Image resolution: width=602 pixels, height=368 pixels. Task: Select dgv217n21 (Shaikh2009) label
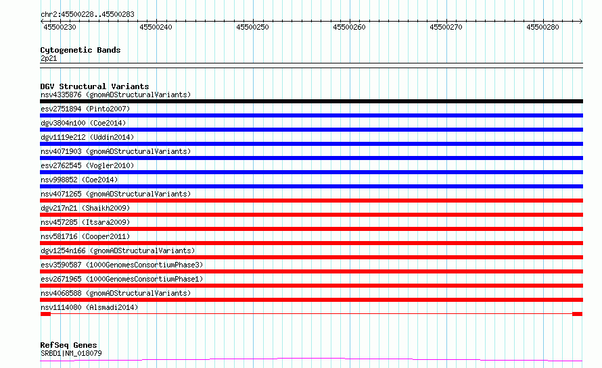(x=85, y=208)
